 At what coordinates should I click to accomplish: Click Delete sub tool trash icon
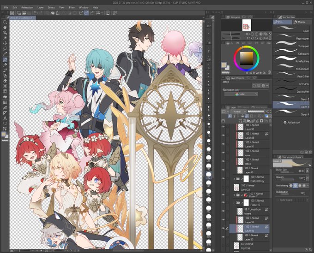coord(310,152)
